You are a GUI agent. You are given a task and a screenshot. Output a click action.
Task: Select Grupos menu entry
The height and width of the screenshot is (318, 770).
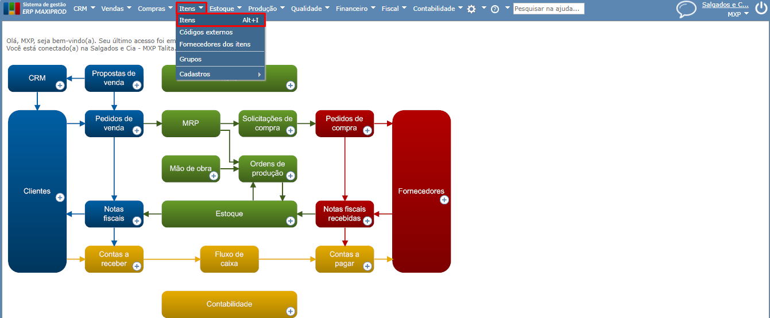click(x=220, y=59)
